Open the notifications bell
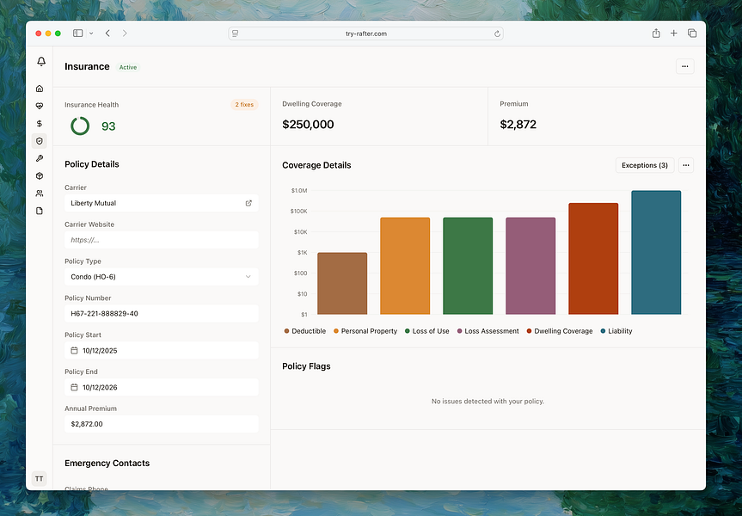 (x=41, y=62)
